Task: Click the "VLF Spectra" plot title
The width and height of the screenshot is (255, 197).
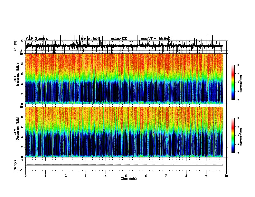Action: (36, 39)
